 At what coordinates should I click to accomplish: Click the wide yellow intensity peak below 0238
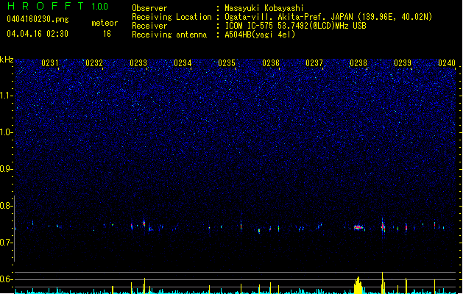click(x=358, y=285)
